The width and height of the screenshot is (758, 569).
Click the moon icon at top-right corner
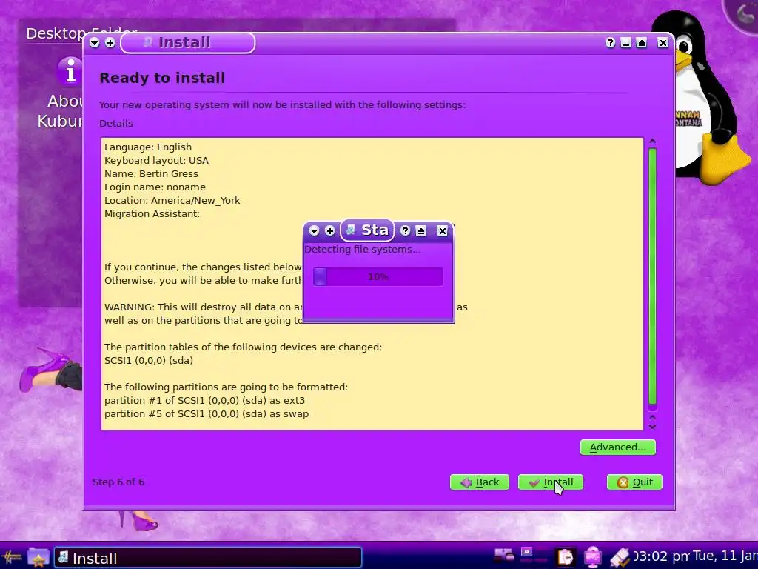point(743,13)
